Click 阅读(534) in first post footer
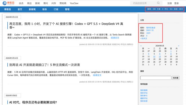186x105 pixels. (116, 45)
